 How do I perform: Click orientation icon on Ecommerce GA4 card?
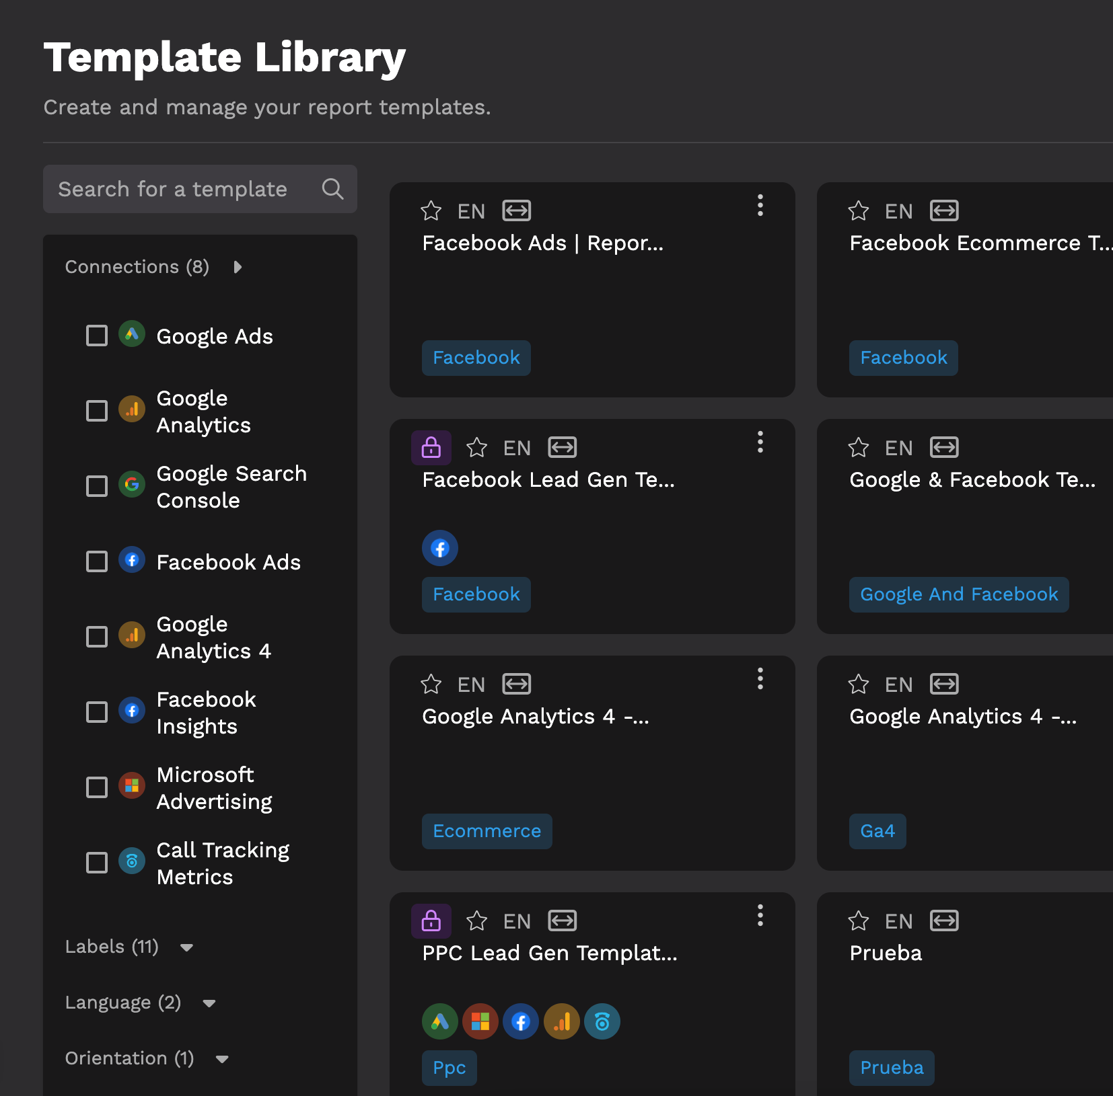click(517, 684)
